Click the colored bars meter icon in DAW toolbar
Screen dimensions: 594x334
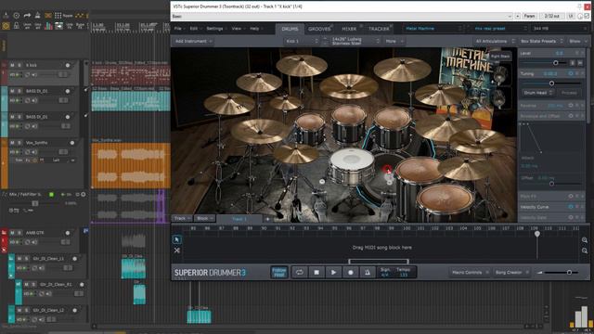[x=49, y=26]
